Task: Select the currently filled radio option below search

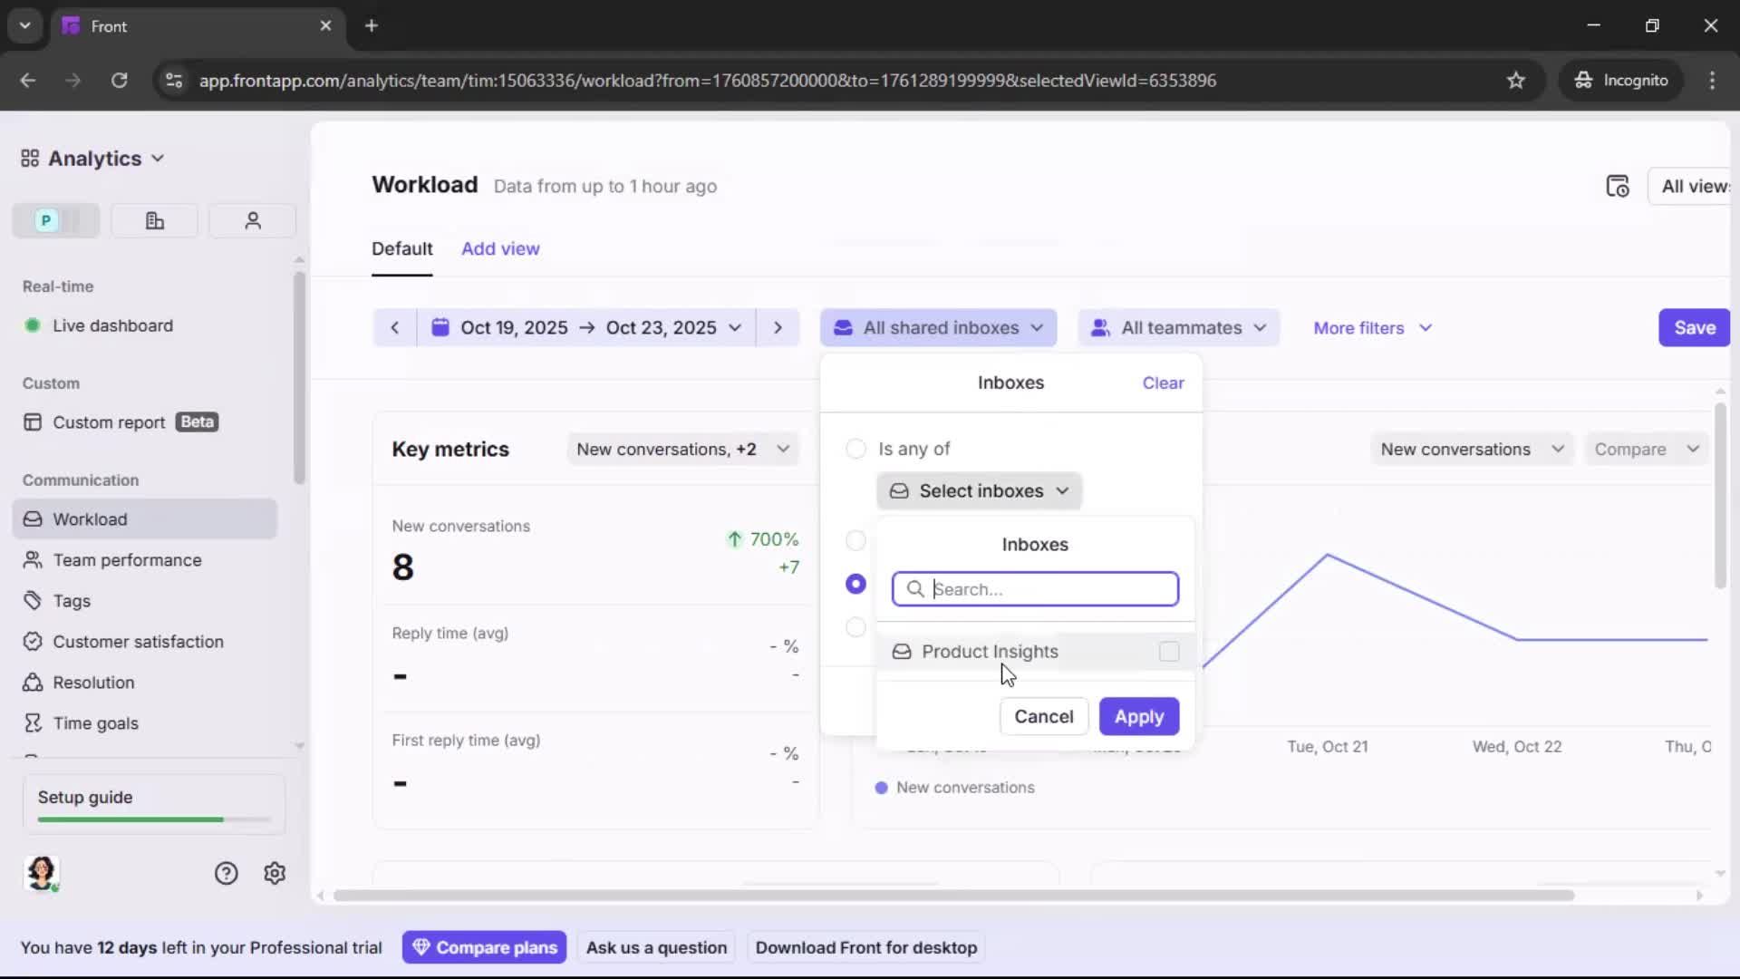Action: point(855,584)
